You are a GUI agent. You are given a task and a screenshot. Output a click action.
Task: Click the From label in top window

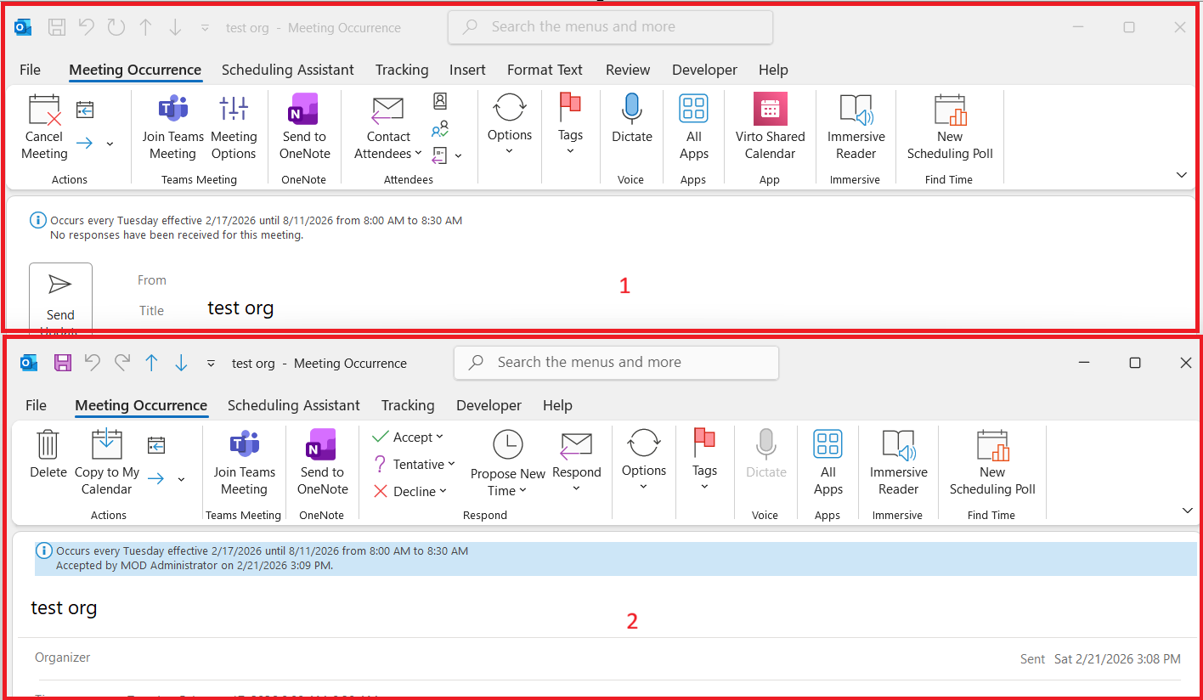pyautogui.click(x=152, y=279)
